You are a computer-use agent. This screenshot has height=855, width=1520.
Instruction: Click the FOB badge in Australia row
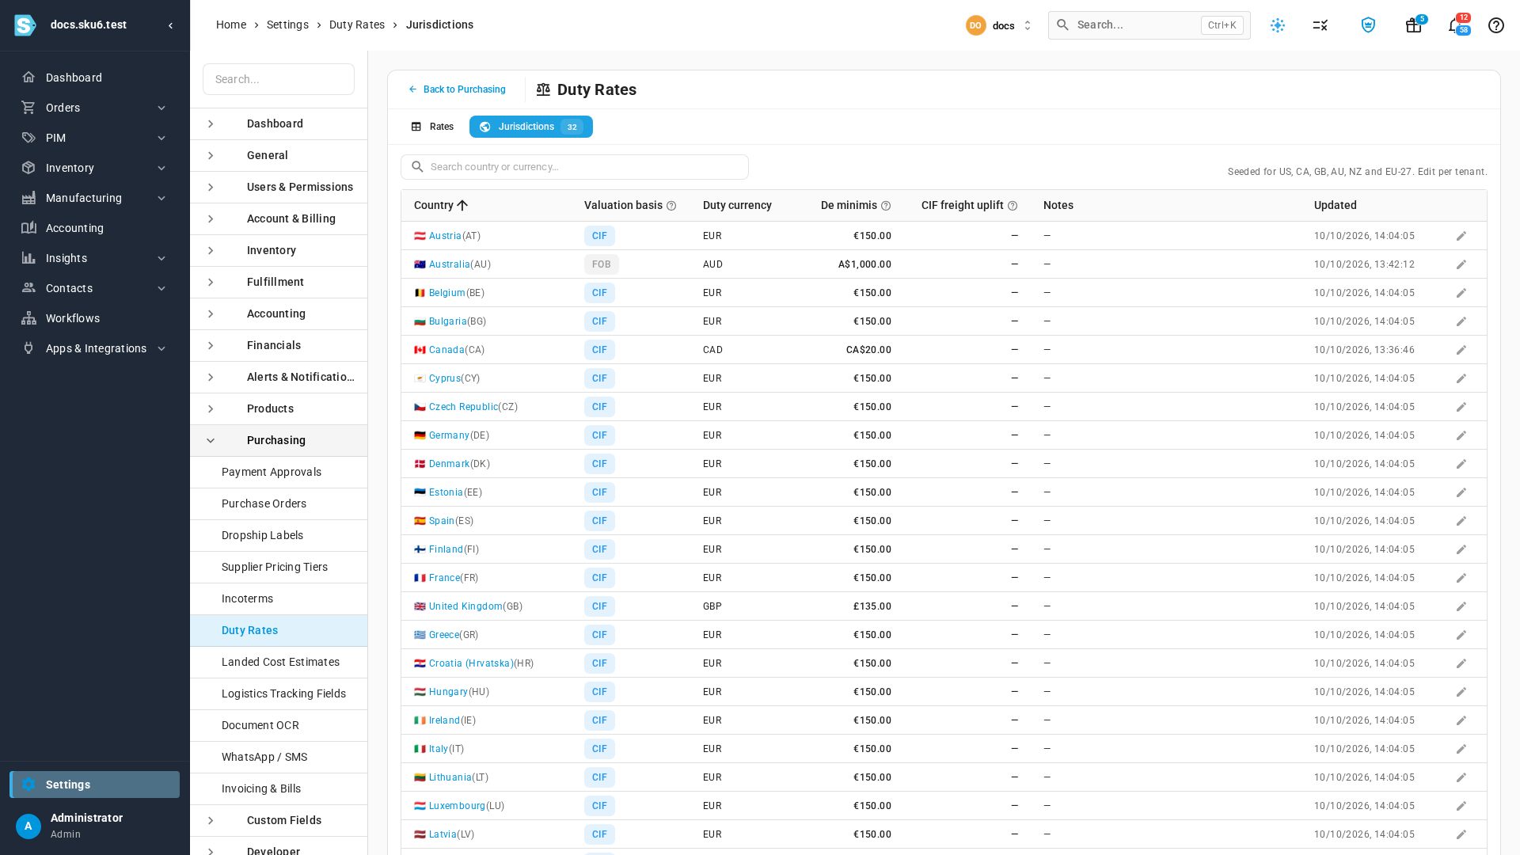(x=602, y=264)
